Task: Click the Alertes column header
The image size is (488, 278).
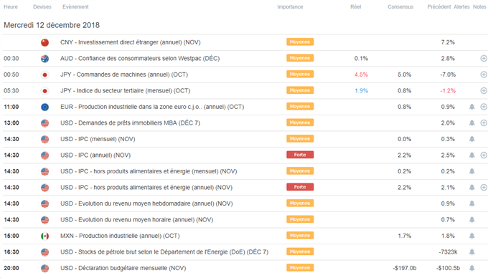Action: (461, 7)
